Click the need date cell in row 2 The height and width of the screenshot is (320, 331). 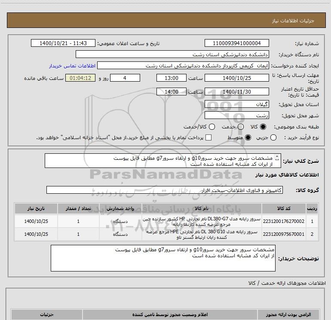pyautogui.click(x=36, y=234)
